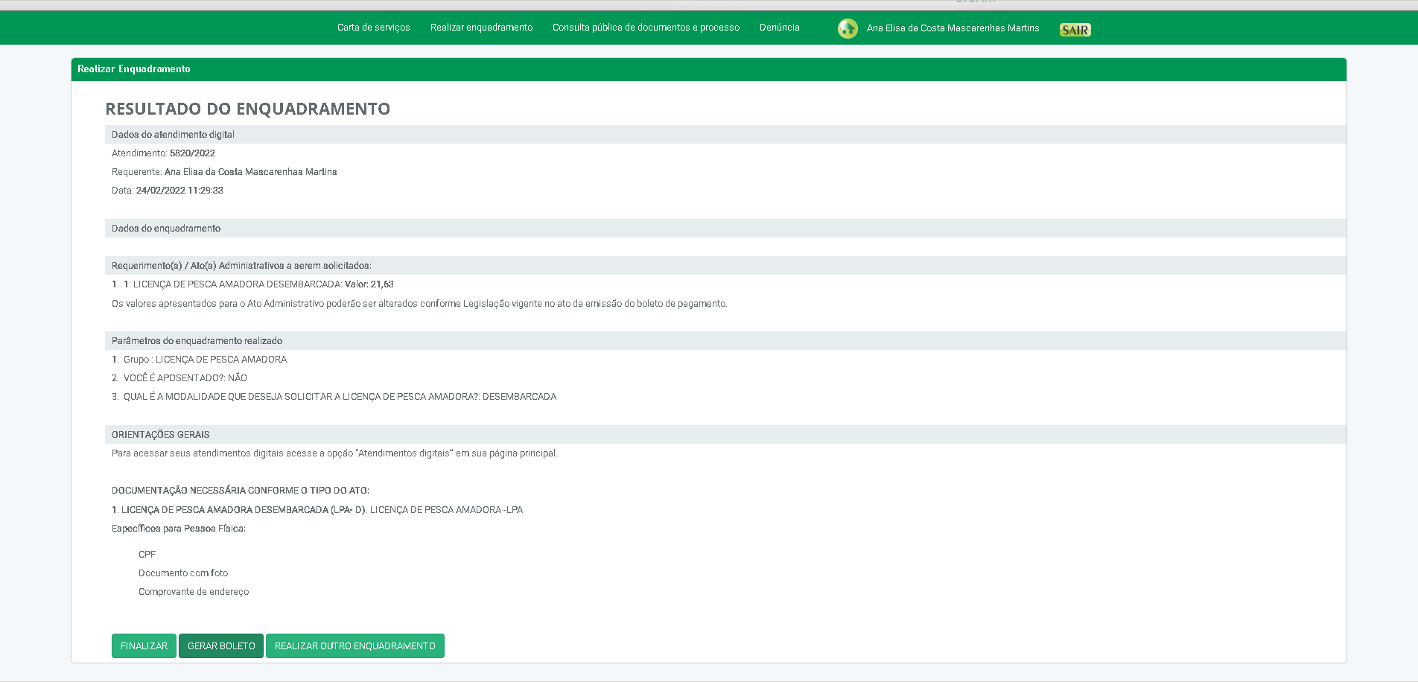Click the RESULTADO DO ENQUADRAMENTO heading
The image size is (1418, 682).
[247, 109]
